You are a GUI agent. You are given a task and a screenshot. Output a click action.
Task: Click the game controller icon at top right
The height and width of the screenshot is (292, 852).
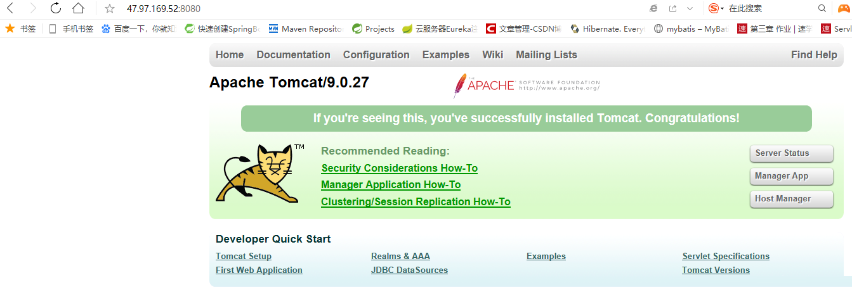click(x=844, y=8)
